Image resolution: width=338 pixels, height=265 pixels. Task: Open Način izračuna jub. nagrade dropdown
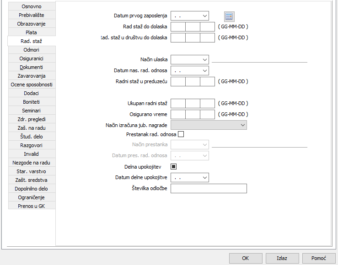pyautogui.click(x=242, y=125)
